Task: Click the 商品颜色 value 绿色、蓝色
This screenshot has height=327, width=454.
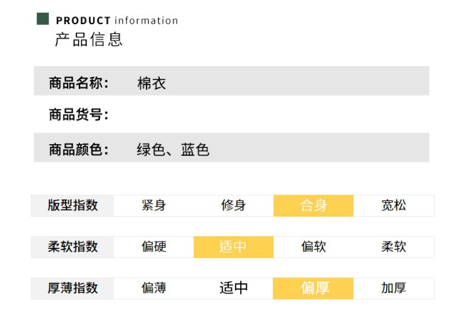Action: (x=173, y=150)
